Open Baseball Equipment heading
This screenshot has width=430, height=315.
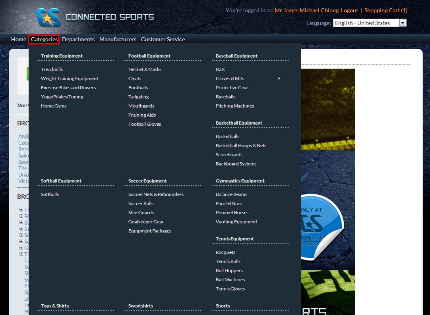236,56
